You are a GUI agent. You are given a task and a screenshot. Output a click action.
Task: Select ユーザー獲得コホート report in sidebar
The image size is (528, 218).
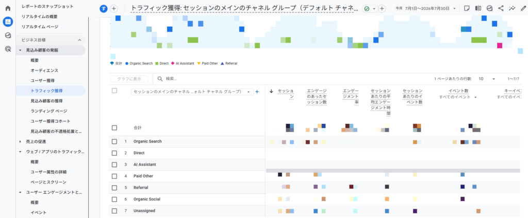click(50, 121)
